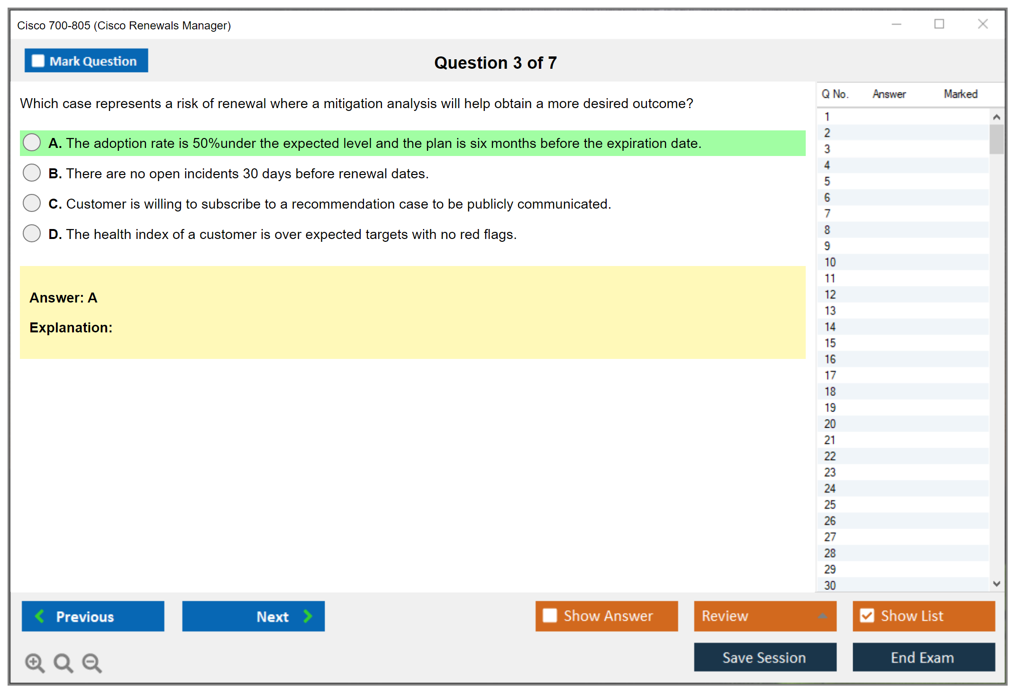Choose radio option D about the health index
Viewport: 1019px width, 697px height.
coord(32,234)
